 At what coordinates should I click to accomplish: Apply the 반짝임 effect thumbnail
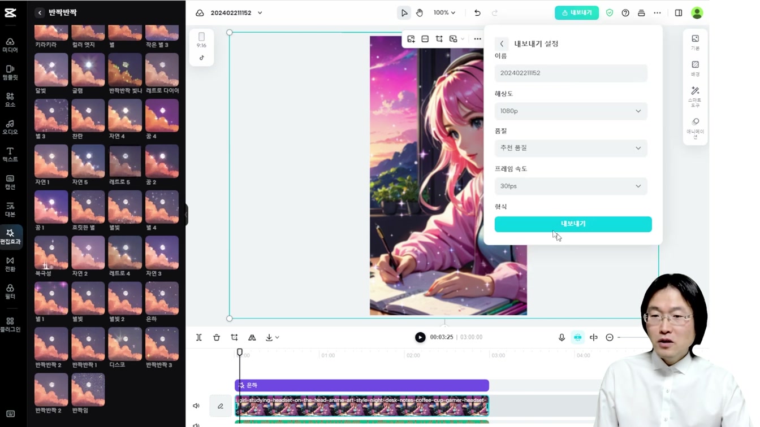click(88, 390)
